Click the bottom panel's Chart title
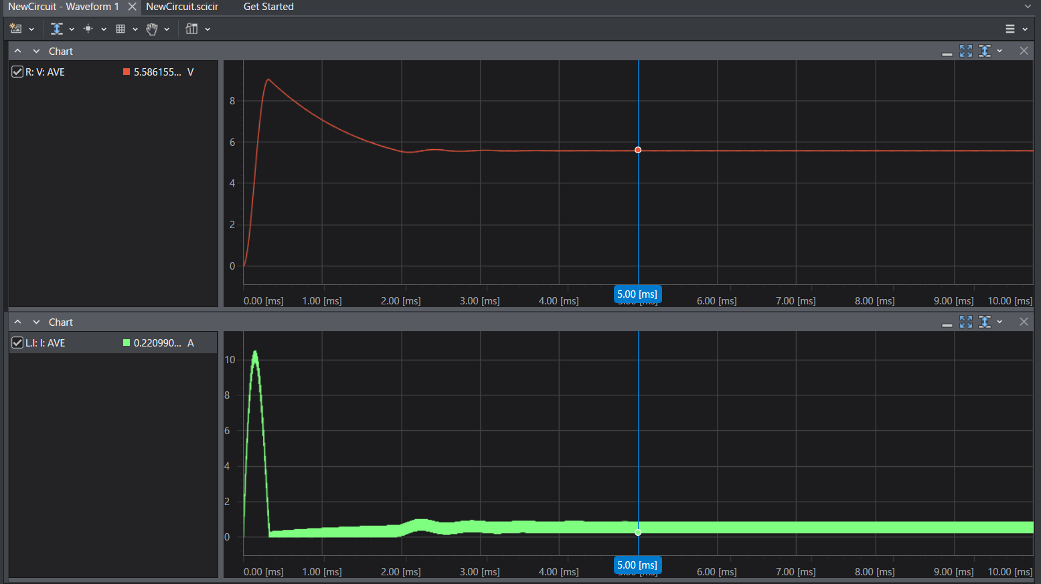 [x=60, y=322]
